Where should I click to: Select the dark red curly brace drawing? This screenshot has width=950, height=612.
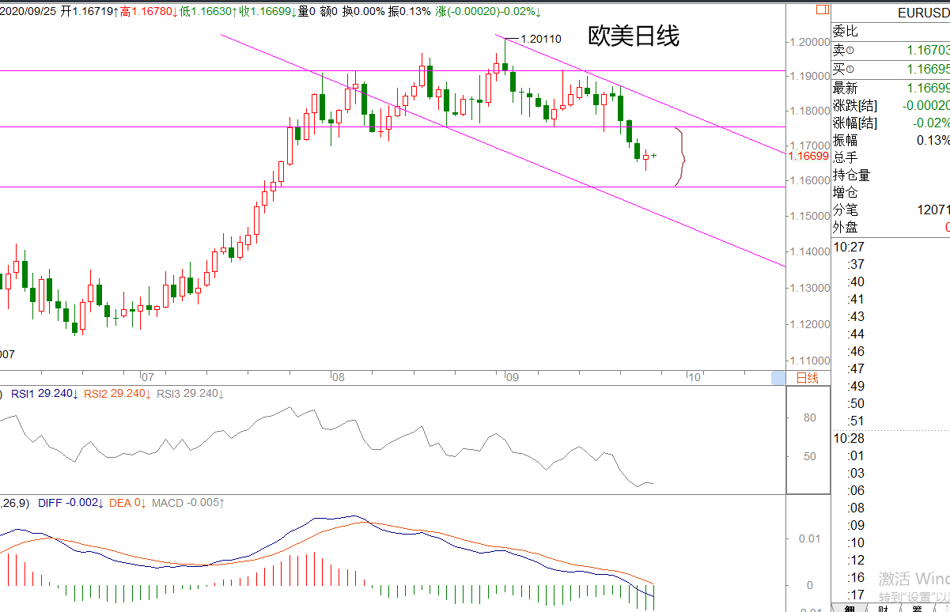click(x=679, y=156)
